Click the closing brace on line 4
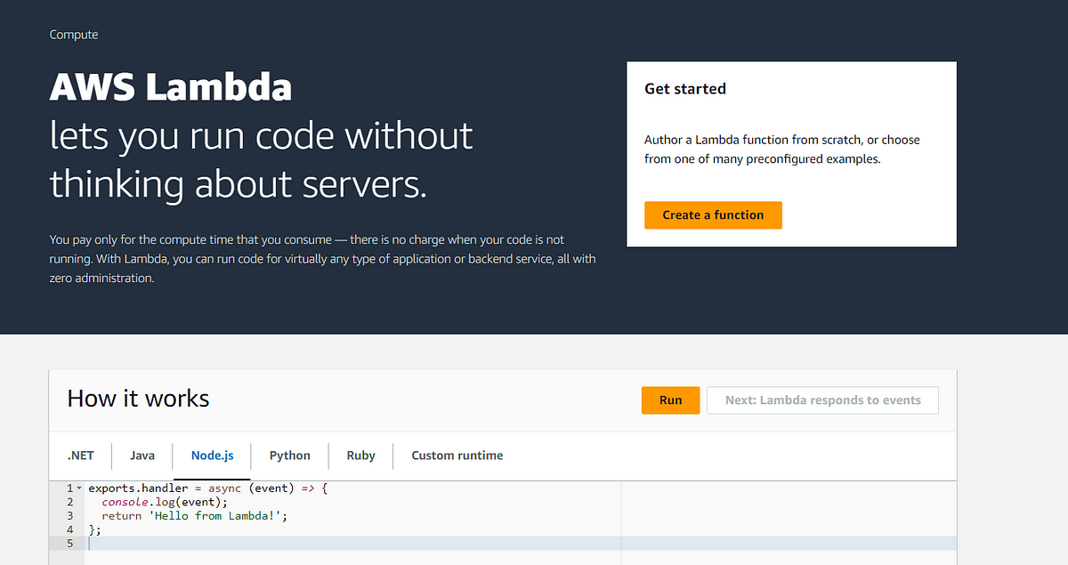Image resolution: width=1068 pixels, height=565 pixels. [94, 529]
